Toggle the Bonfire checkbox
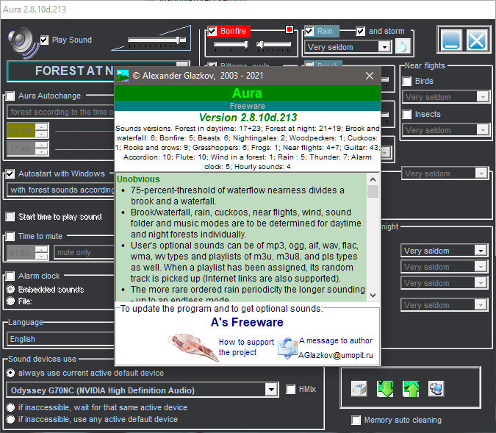496x433 pixels. [213, 31]
